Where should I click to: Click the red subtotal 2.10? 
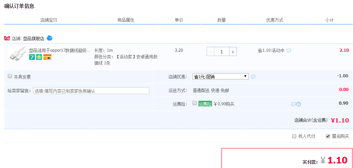[344, 50]
